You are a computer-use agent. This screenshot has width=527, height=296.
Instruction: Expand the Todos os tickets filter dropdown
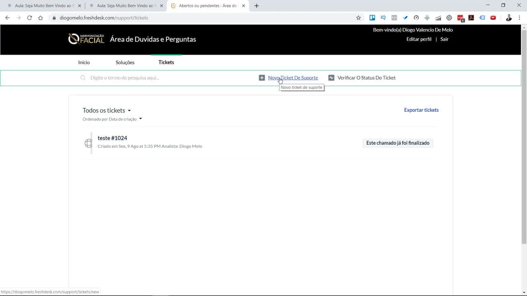tap(107, 110)
